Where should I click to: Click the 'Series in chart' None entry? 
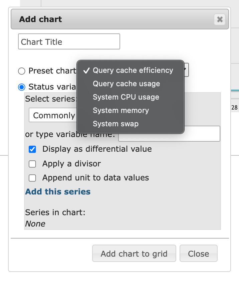35,224
